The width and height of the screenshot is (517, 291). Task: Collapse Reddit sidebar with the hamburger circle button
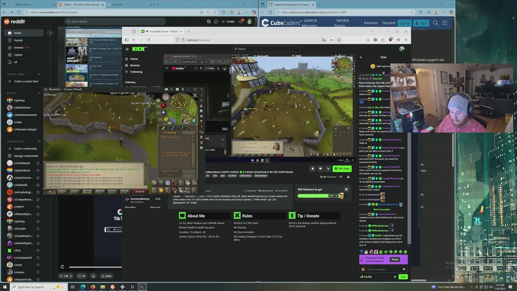click(50, 33)
